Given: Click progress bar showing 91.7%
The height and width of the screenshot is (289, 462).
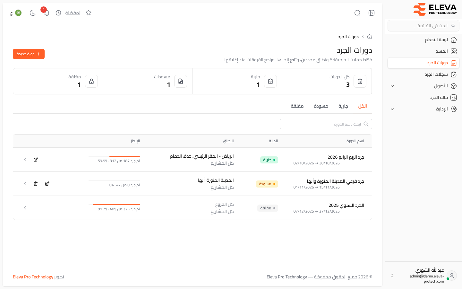Looking at the screenshot, I should pos(114,205).
